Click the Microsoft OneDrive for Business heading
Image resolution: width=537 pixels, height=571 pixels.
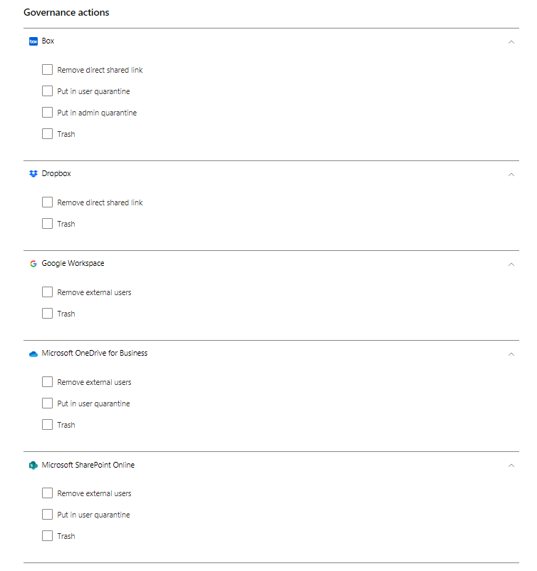click(95, 354)
